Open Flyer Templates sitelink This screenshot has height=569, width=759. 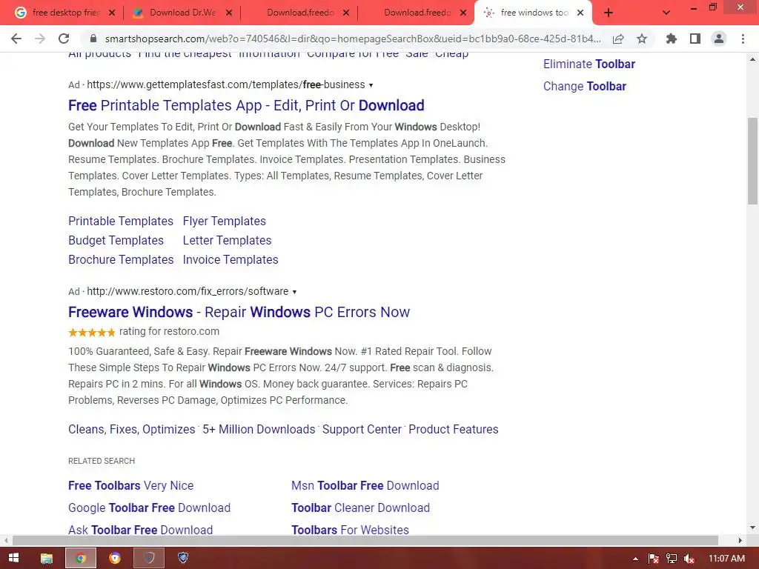(224, 221)
